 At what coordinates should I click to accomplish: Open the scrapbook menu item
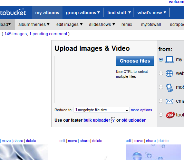[177, 25]
